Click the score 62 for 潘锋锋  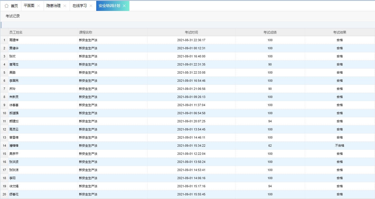click(270, 146)
